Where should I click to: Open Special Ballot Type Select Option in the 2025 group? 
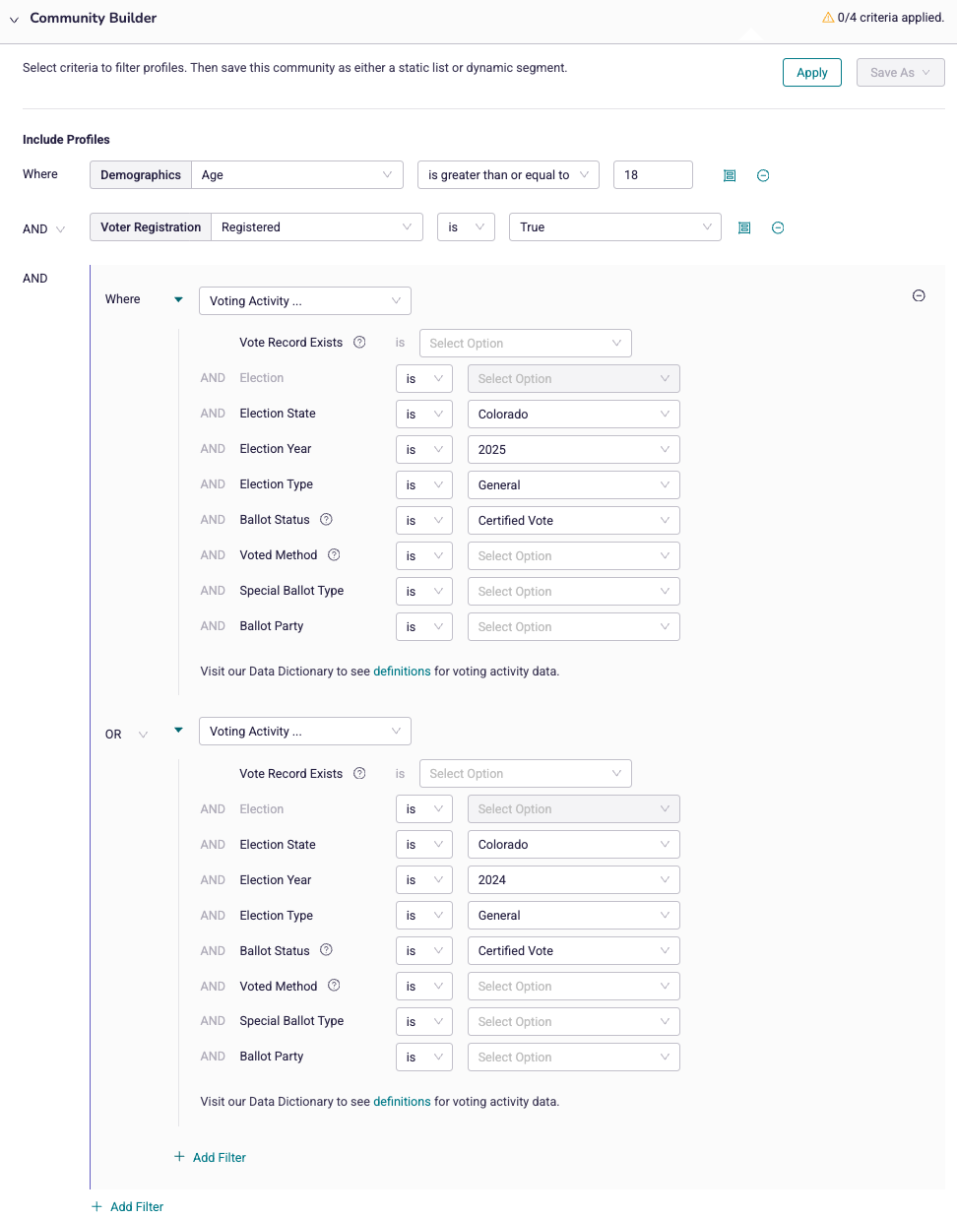(x=574, y=592)
